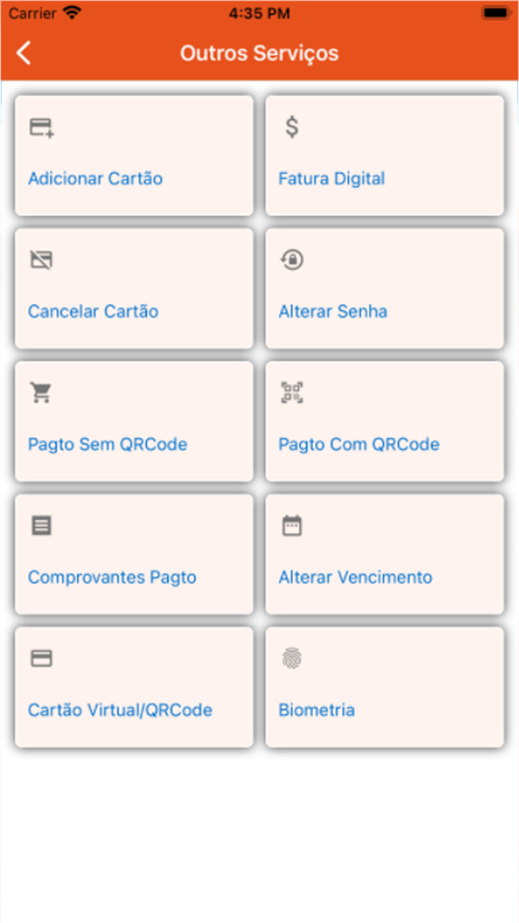Open the Biometria service
This screenshot has height=923, width=519.
tap(384, 687)
